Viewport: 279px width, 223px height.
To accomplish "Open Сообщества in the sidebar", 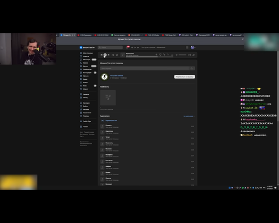I will [x=87, y=70].
